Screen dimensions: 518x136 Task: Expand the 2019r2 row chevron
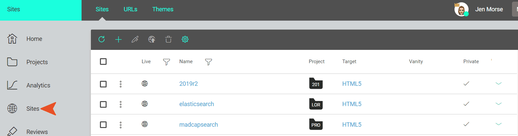click(x=499, y=84)
